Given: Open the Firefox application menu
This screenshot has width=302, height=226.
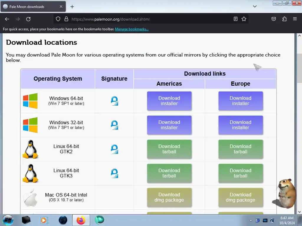Looking at the screenshot, I should pos(295,19).
